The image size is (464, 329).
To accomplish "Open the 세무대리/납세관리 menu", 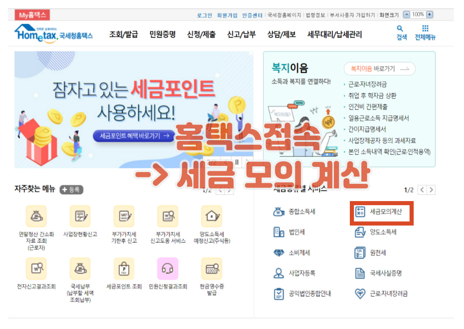I will [334, 35].
